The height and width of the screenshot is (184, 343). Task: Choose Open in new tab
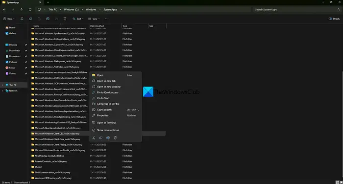click(x=116, y=81)
